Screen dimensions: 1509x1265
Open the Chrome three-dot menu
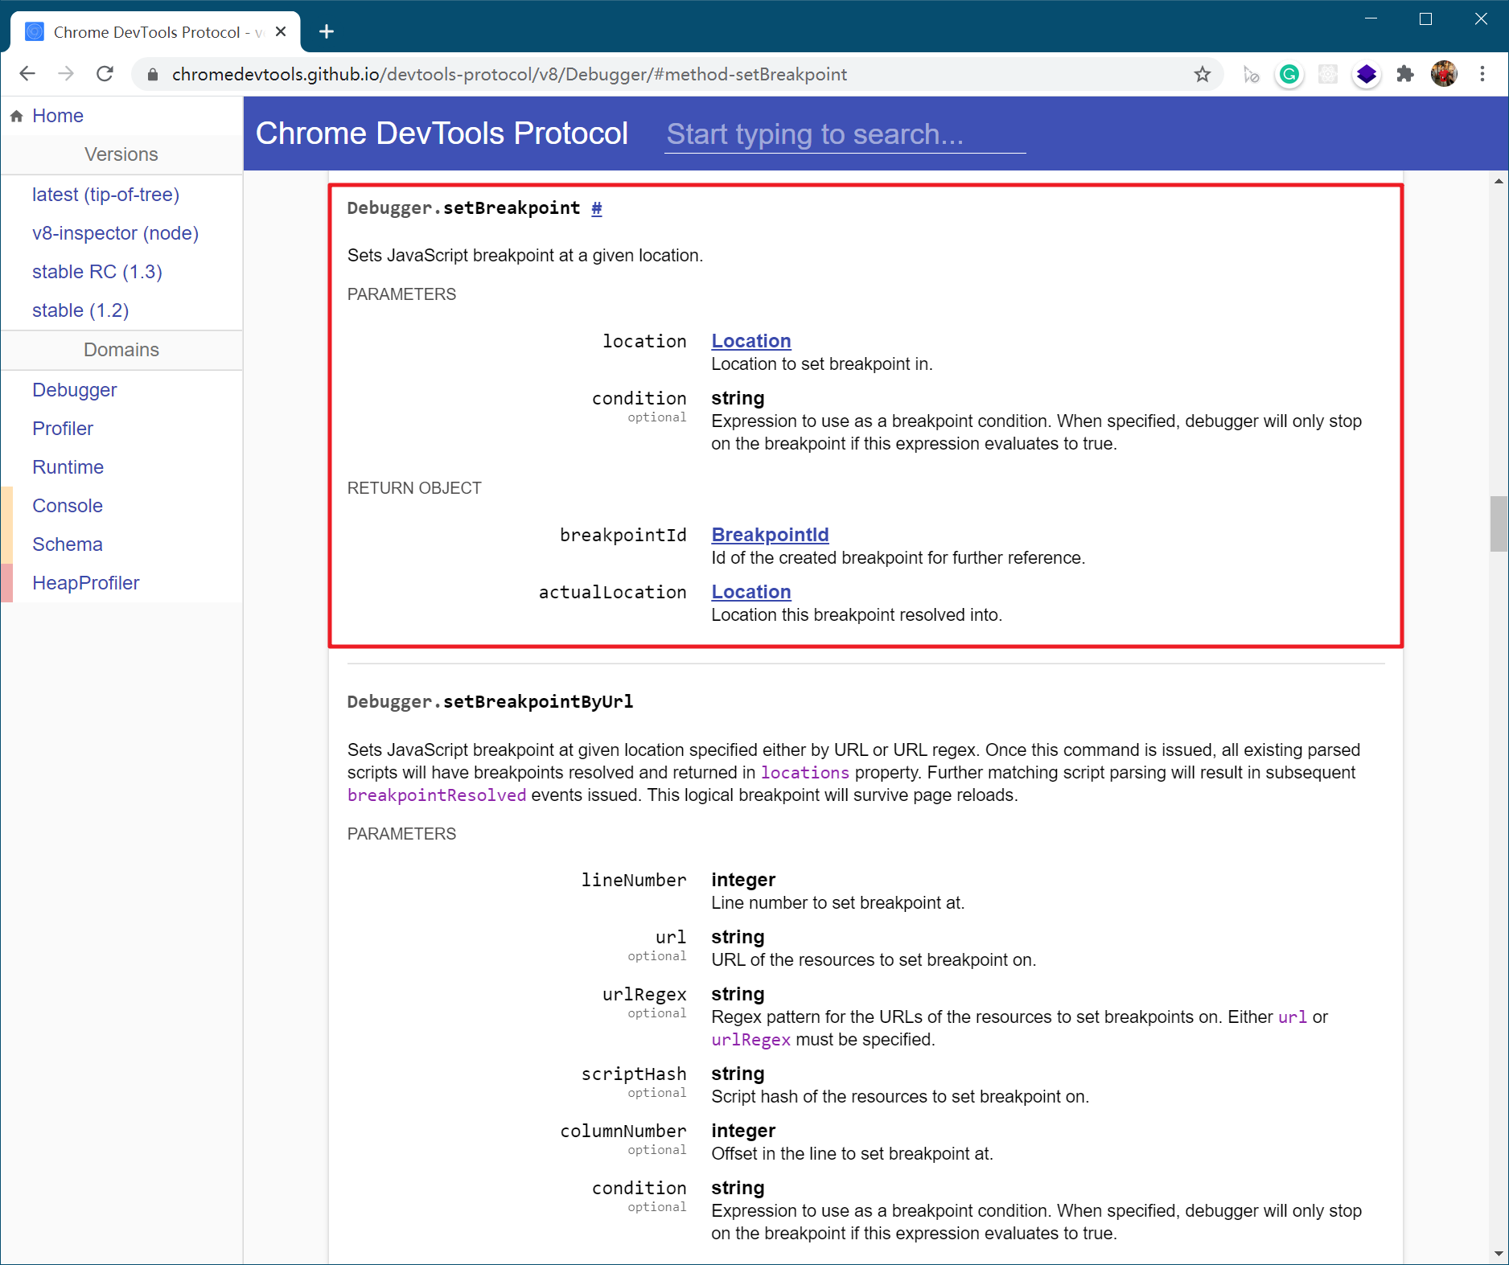(x=1482, y=74)
